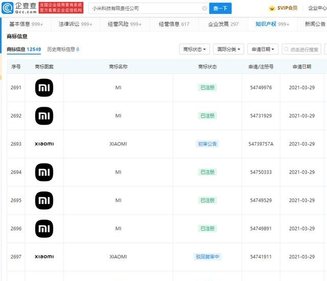This screenshot has height=281, width=327.
Task: Click trademark name XIAOMI in row 2697
Action: [x=118, y=256]
